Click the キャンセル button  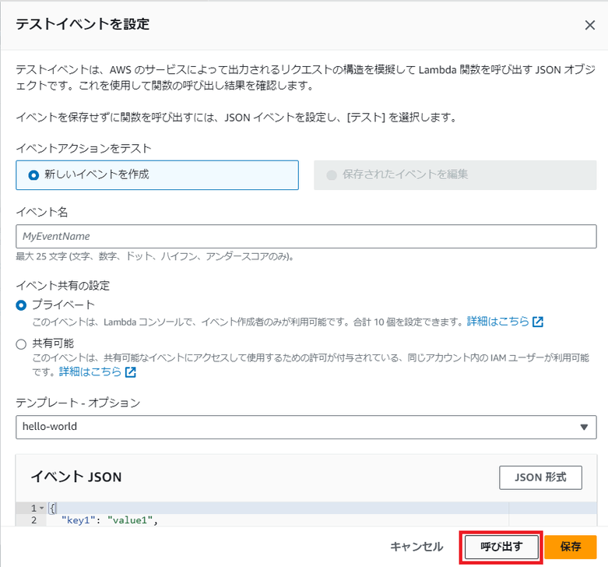point(416,547)
